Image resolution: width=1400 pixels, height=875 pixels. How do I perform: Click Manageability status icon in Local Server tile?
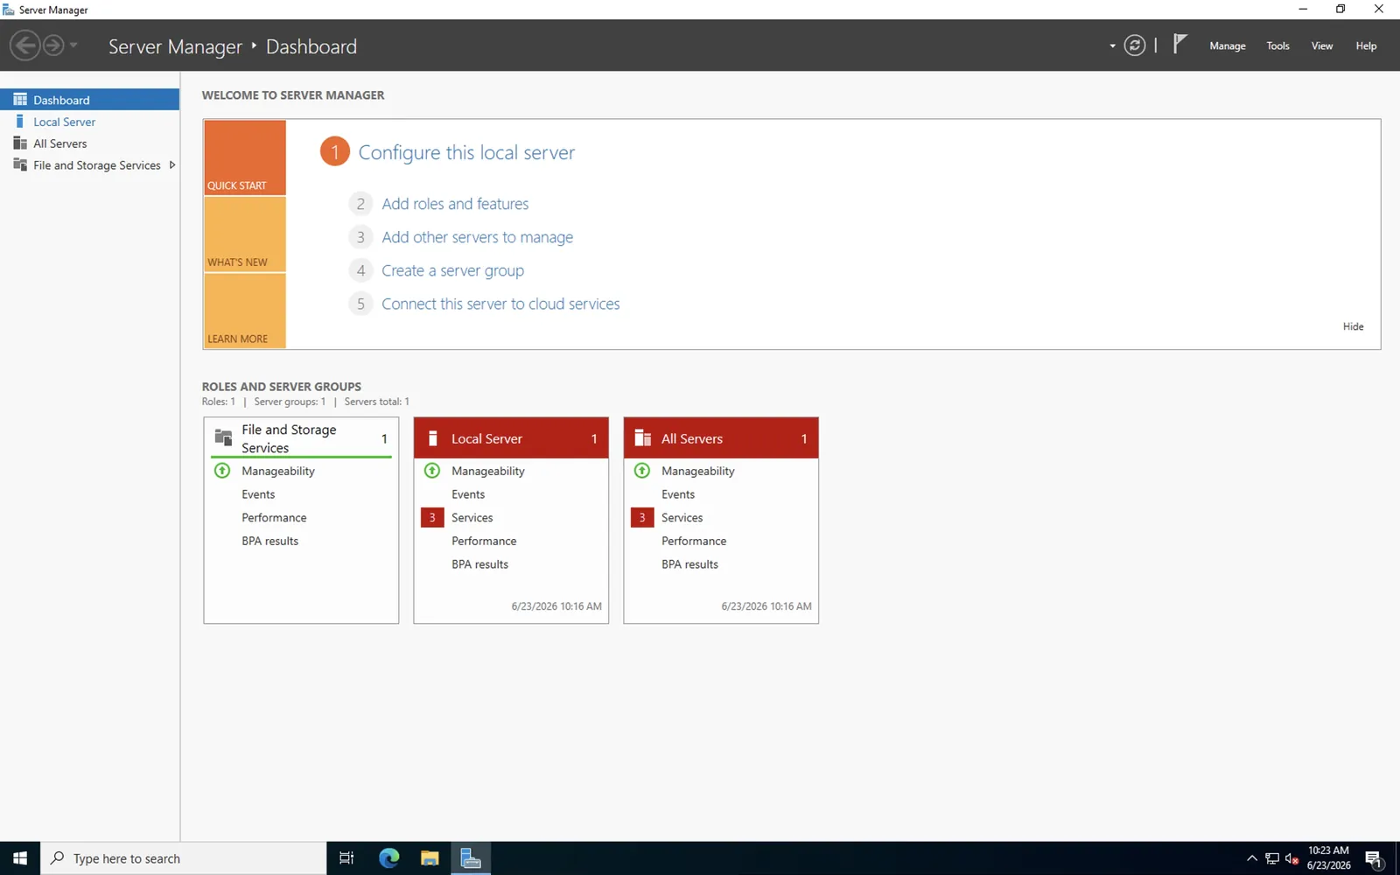tap(432, 471)
